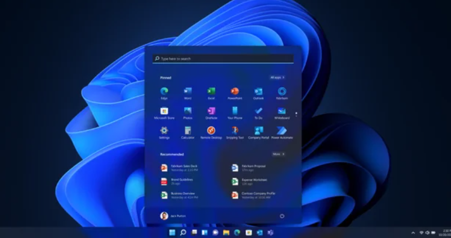This screenshot has width=451, height=238.
Task: Click the pinned apps page indicator dots
Action: [x=296, y=114]
